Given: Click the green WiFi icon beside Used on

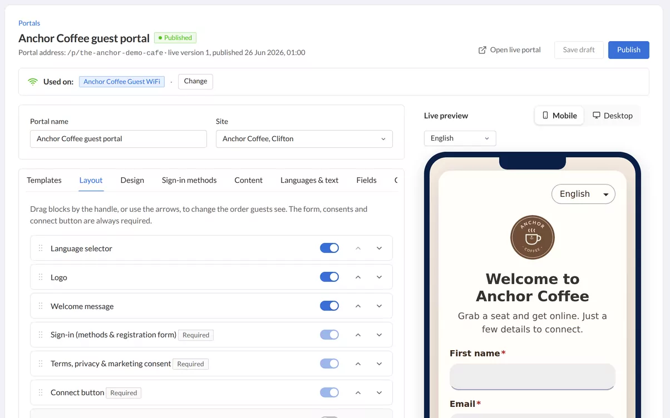Looking at the screenshot, I should click(33, 82).
